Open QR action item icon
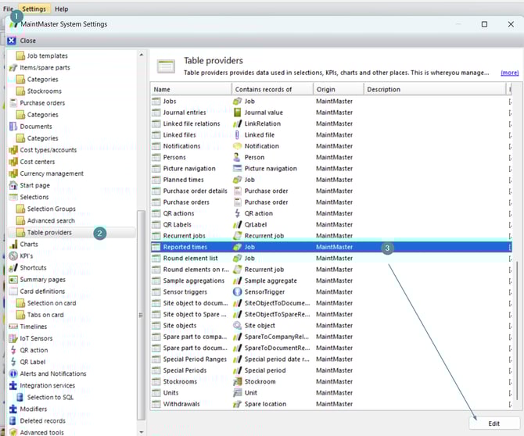The image size is (524, 436). pyautogui.click(x=13, y=350)
